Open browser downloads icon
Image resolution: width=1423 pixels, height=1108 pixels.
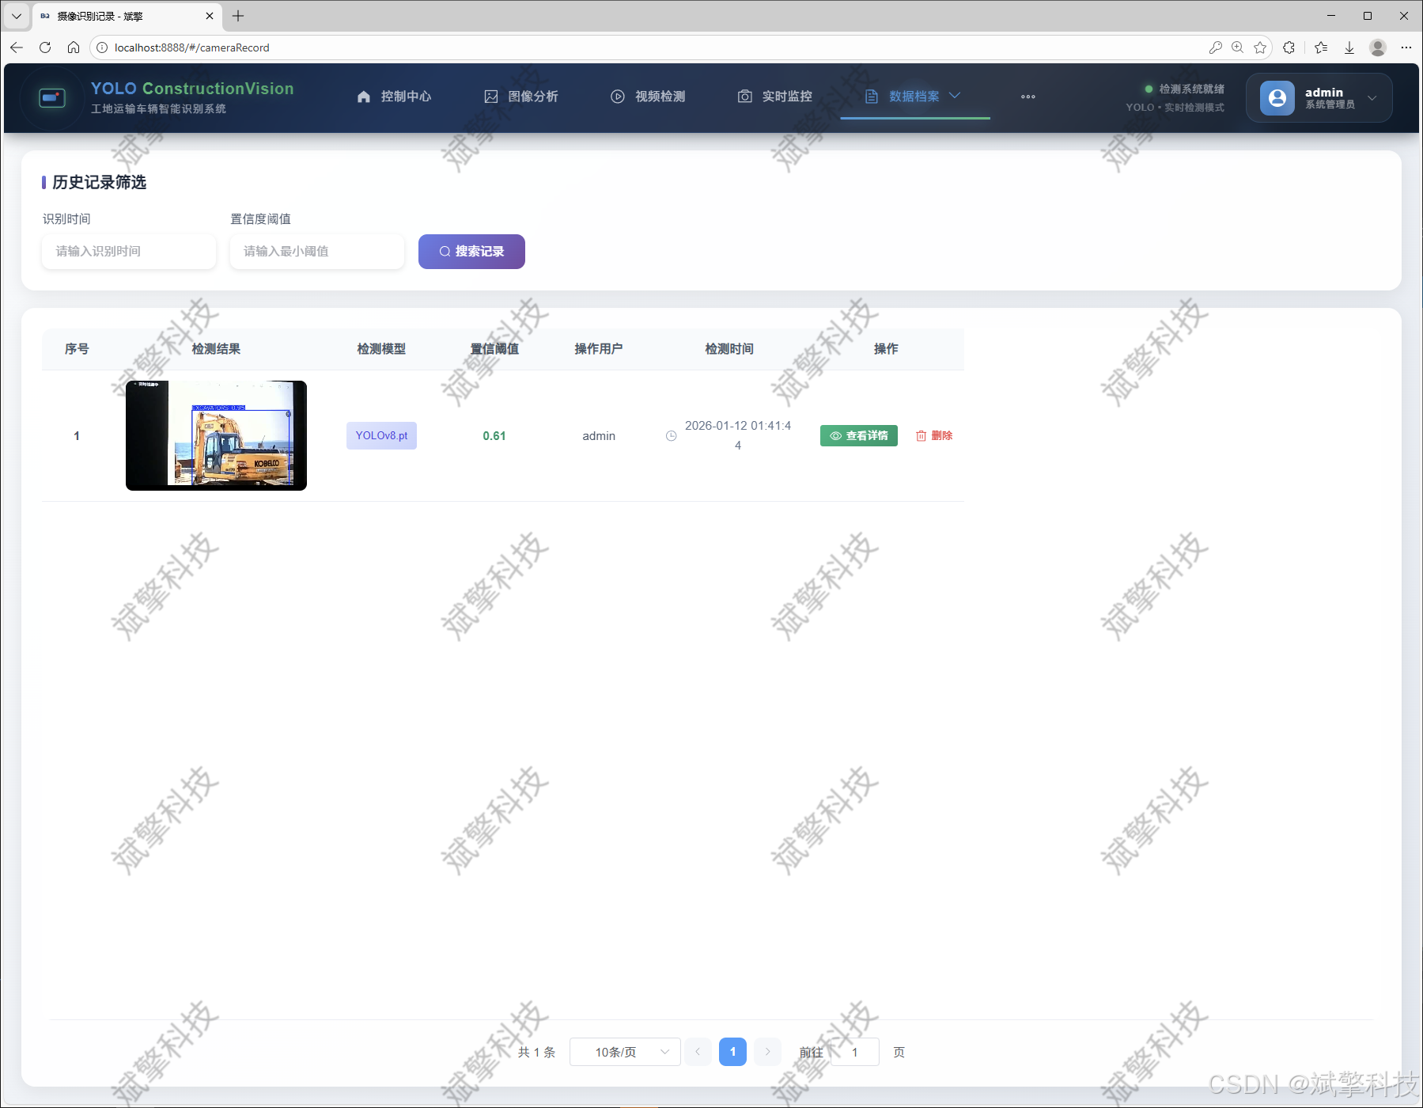(x=1349, y=47)
